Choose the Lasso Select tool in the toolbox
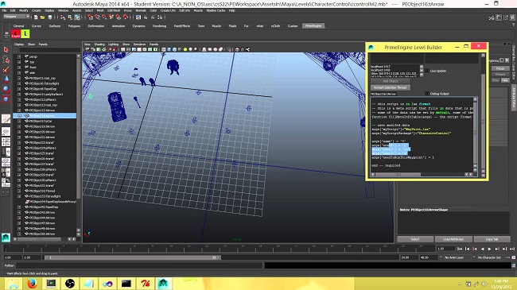The image size is (517, 290). [x=6, y=60]
